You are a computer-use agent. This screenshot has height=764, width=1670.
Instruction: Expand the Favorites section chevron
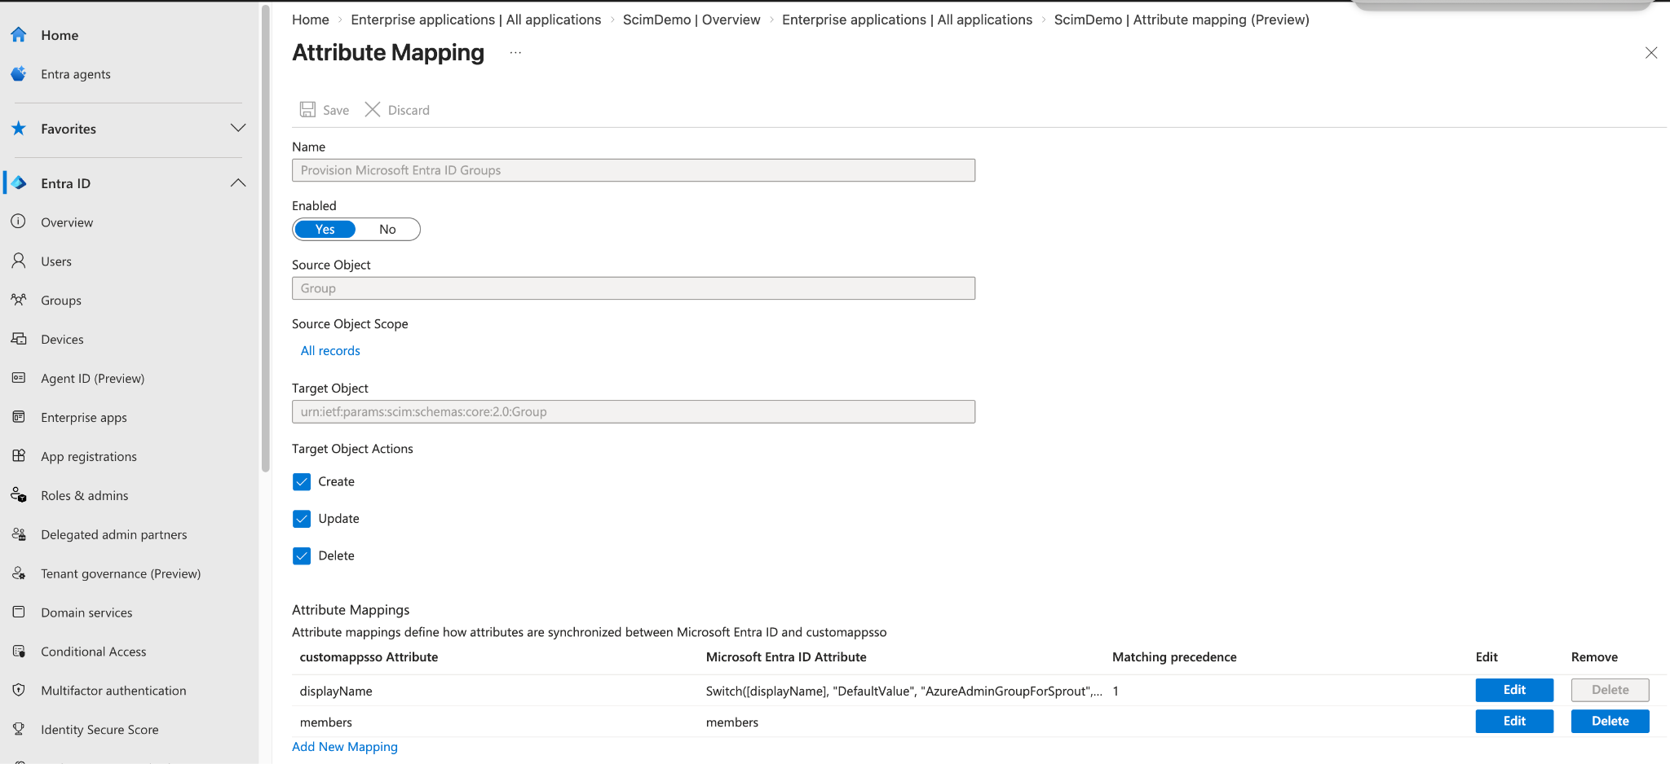238,128
